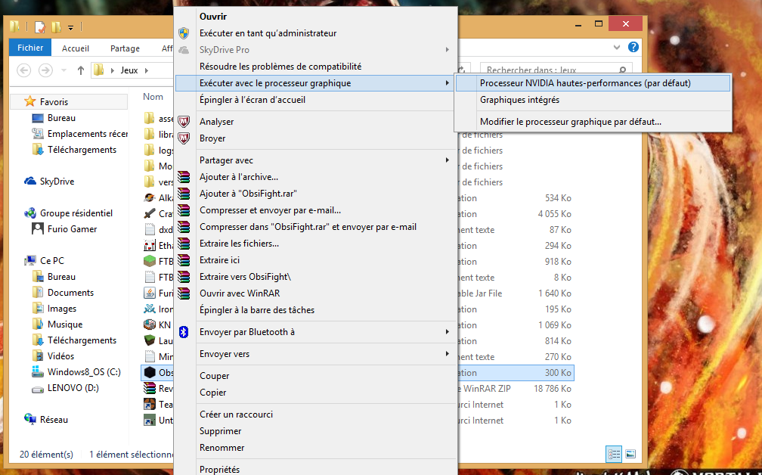Choose 'Ouvrir' in the context menu
762x475 pixels.
click(x=316, y=17)
